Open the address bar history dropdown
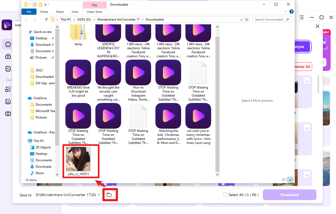 tap(241, 19)
